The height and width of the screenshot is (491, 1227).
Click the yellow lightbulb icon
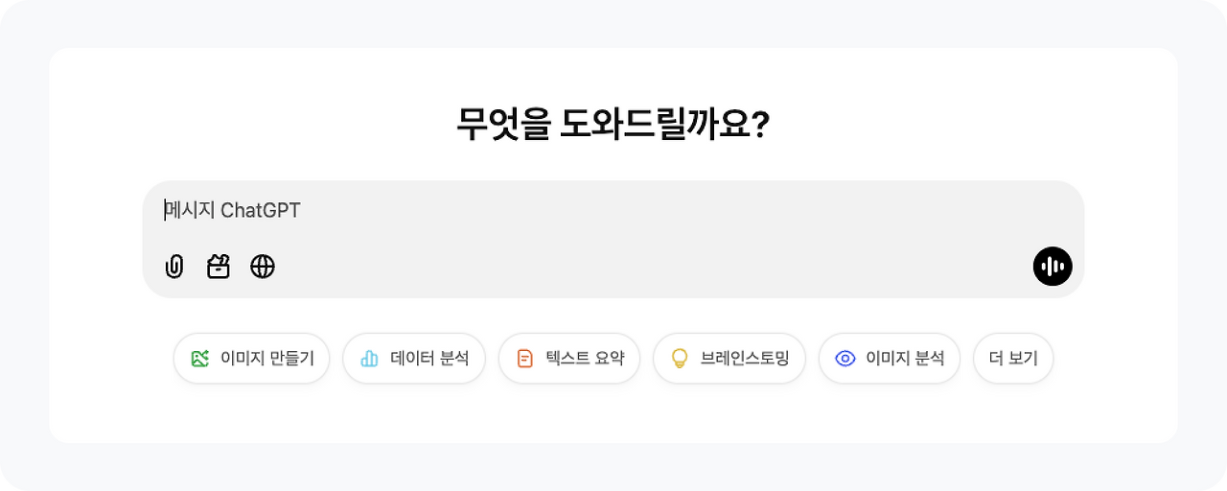pos(680,359)
